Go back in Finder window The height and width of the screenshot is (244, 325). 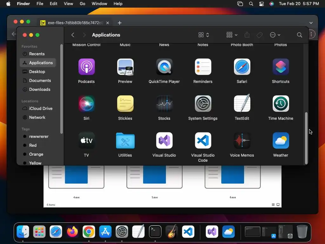(x=73, y=35)
